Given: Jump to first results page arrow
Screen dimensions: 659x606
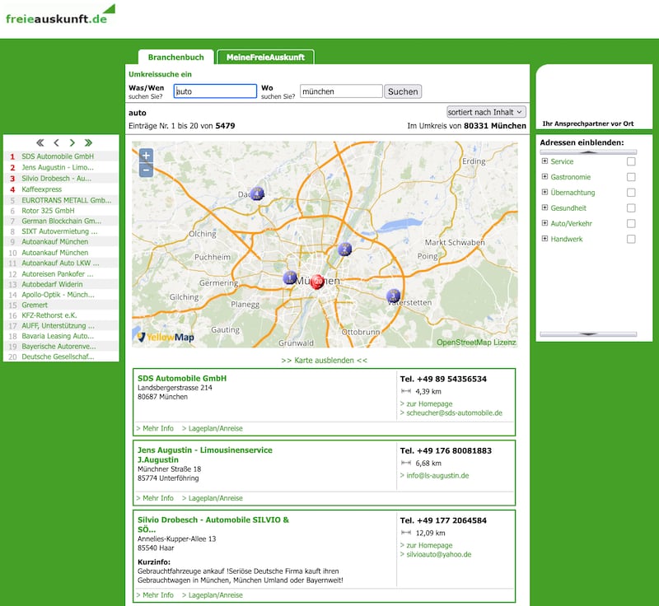Looking at the screenshot, I should pyautogui.click(x=40, y=143).
